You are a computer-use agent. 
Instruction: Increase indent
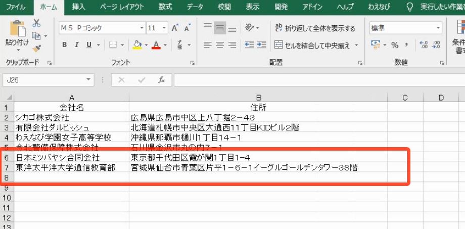click(x=261, y=45)
